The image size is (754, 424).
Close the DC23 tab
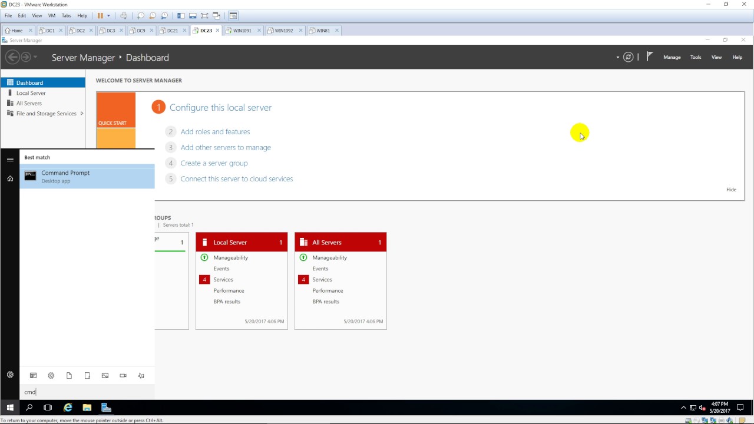tap(217, 31)
